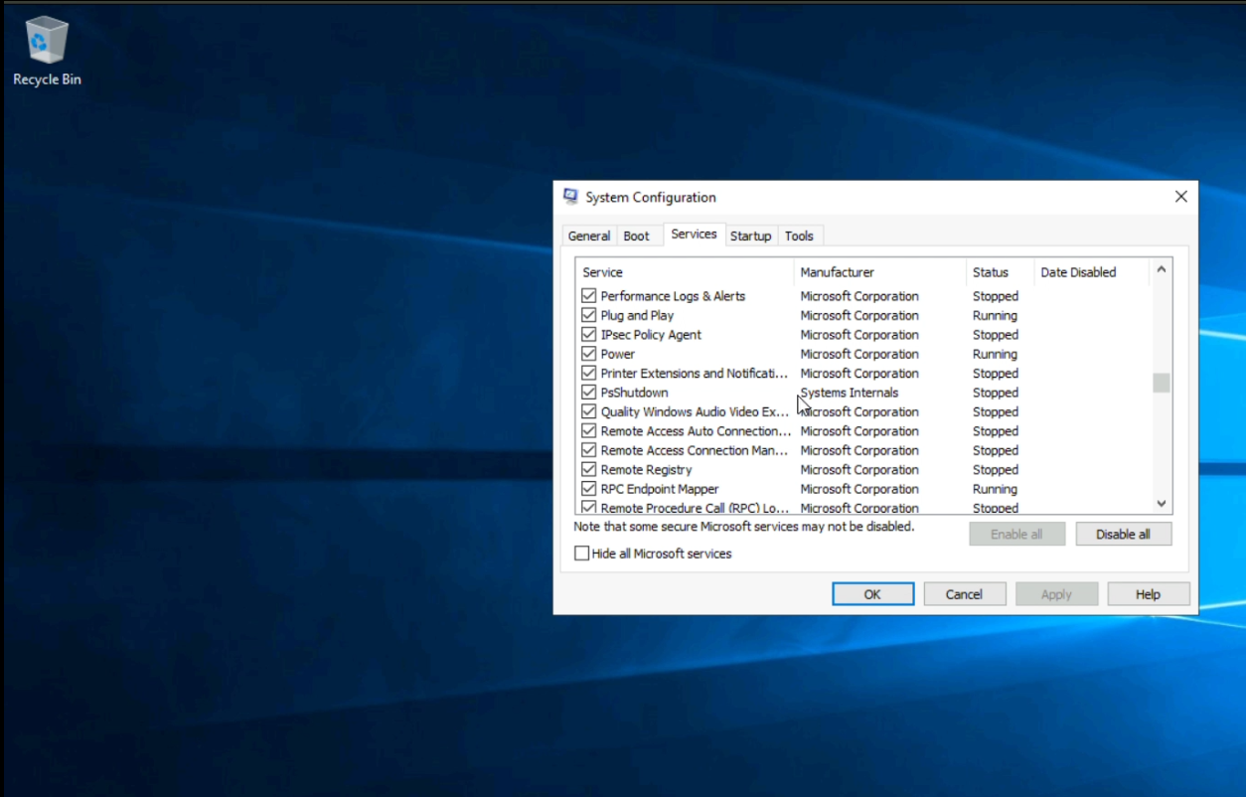Click the Disable all button

1123,535
